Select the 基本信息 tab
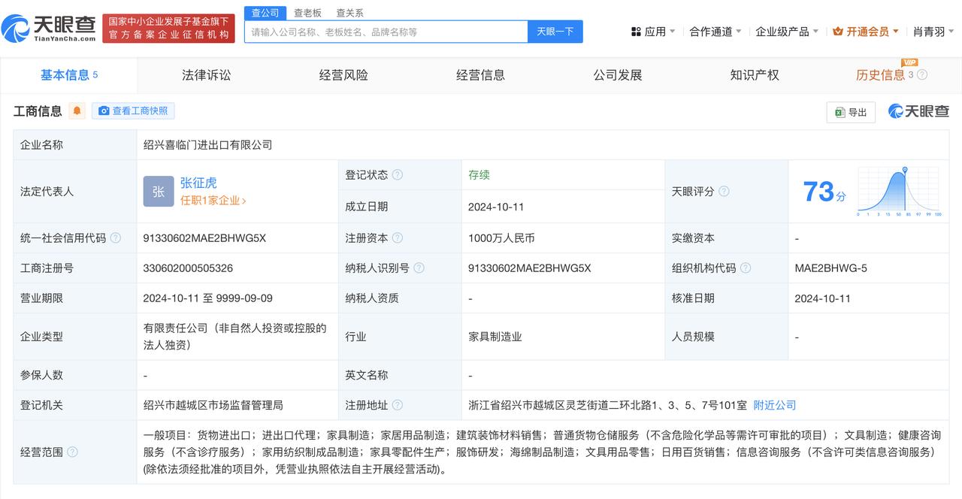Image resolution: width=962 pixels, height=499 pixels. point(69,75)
